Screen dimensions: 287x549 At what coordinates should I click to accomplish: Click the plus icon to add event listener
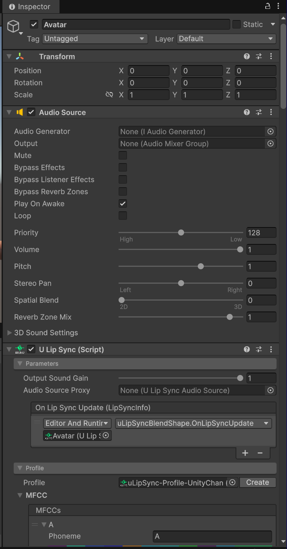pos(245,453)
